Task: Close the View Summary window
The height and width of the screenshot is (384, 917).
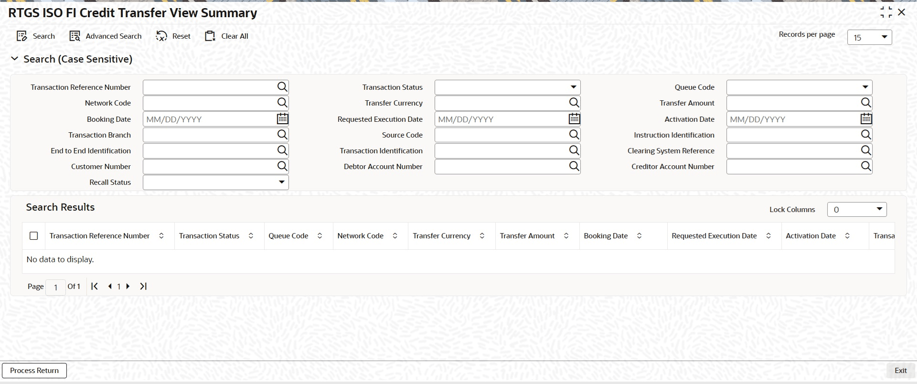Action: click(902, 12)
